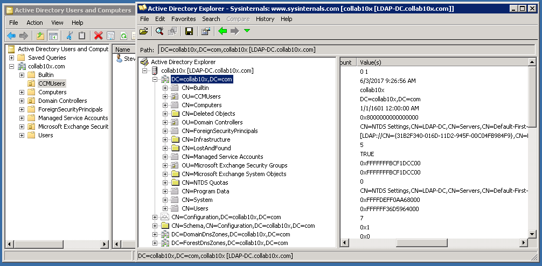Select CN=System in AD Explorer tree

click(197, 200)
